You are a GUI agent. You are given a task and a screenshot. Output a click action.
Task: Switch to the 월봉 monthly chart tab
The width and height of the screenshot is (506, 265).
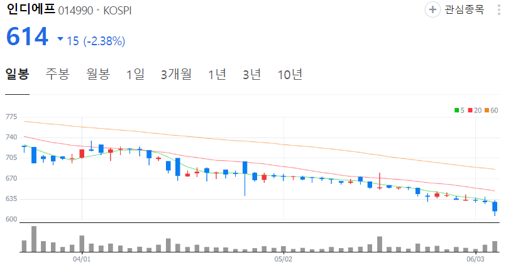(98, 75)
